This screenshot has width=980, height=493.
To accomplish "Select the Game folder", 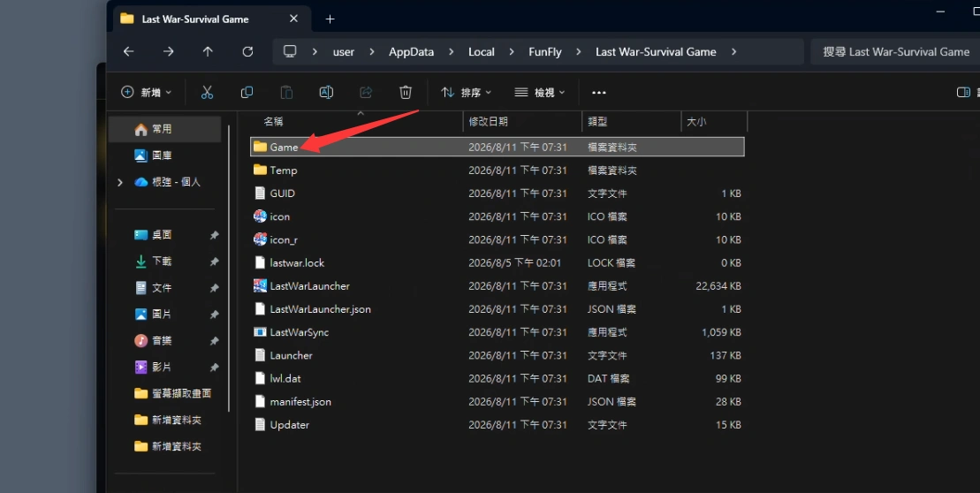I will point(498,147).
